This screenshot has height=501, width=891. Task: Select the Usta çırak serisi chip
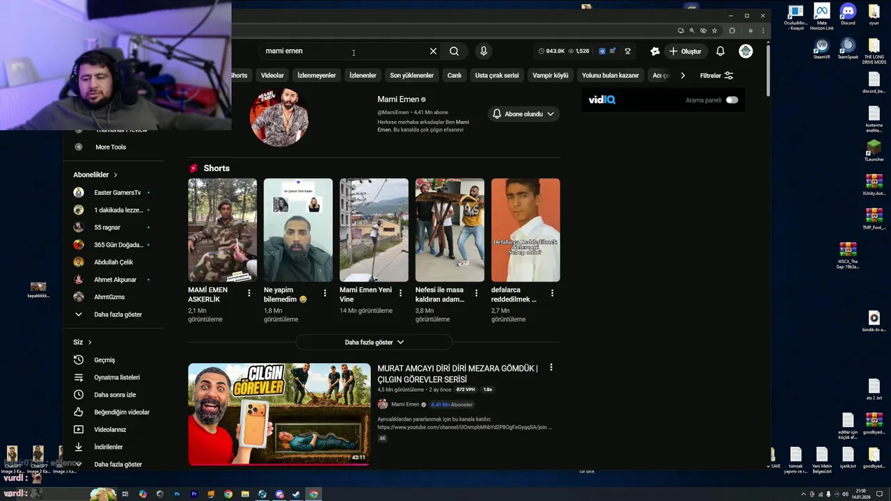tap(497, 75)
